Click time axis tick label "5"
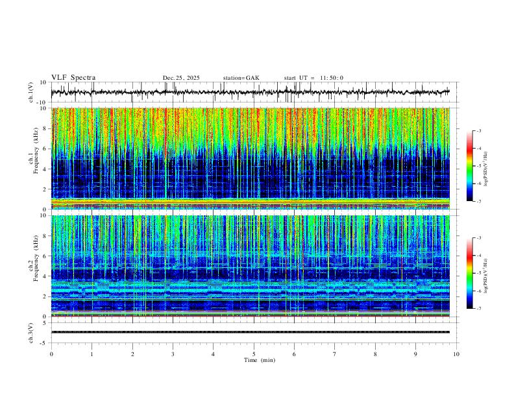514x397 pixels. (254, 354)
